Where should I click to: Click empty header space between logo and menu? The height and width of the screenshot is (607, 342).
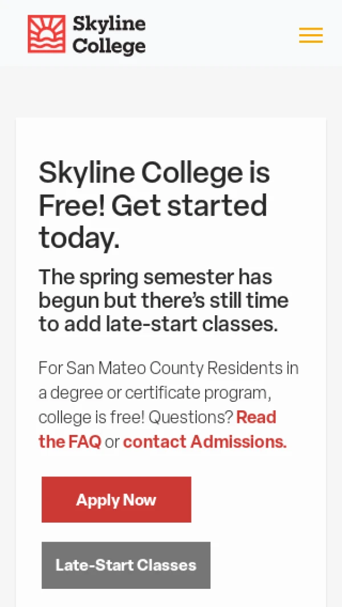(222, 34)
